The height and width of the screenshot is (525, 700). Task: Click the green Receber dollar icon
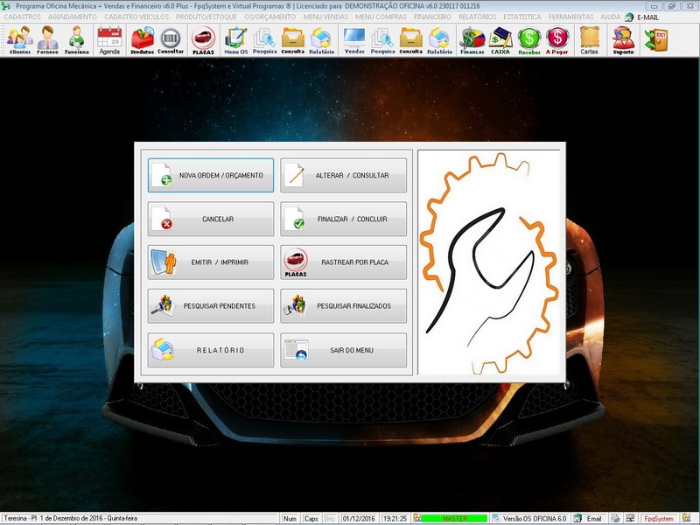[529, 39]
